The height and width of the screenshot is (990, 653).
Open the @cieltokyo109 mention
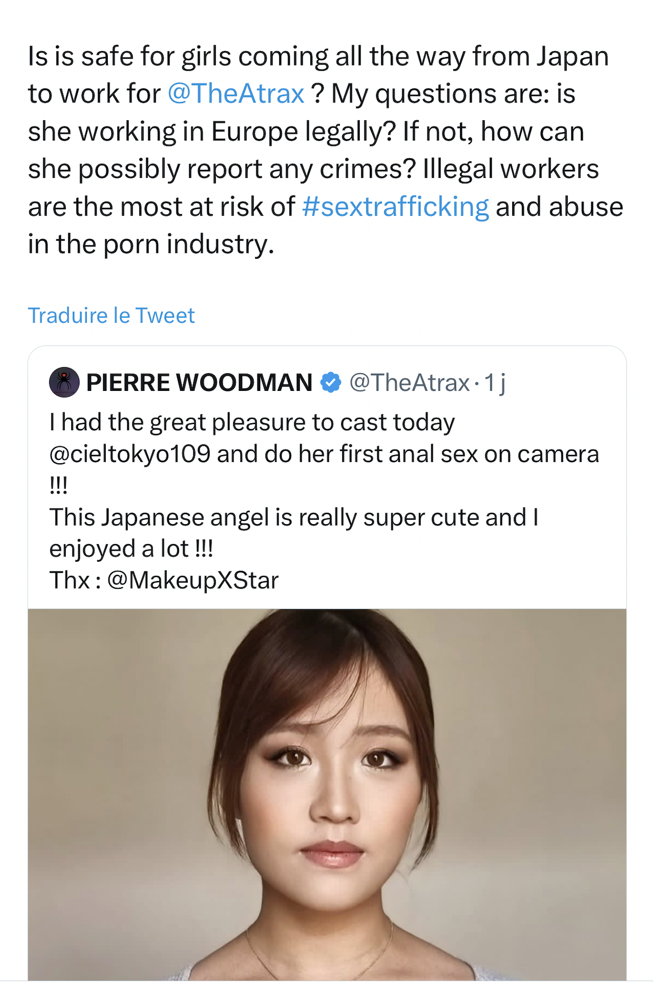(130, 454)
